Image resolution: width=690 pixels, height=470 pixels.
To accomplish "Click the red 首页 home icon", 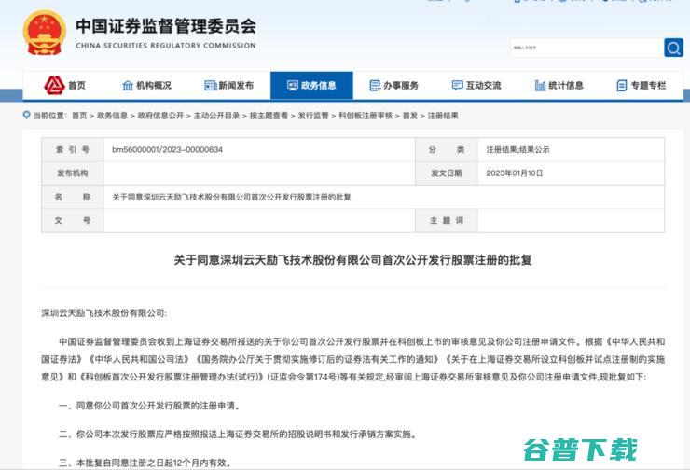I will point(54,85).
